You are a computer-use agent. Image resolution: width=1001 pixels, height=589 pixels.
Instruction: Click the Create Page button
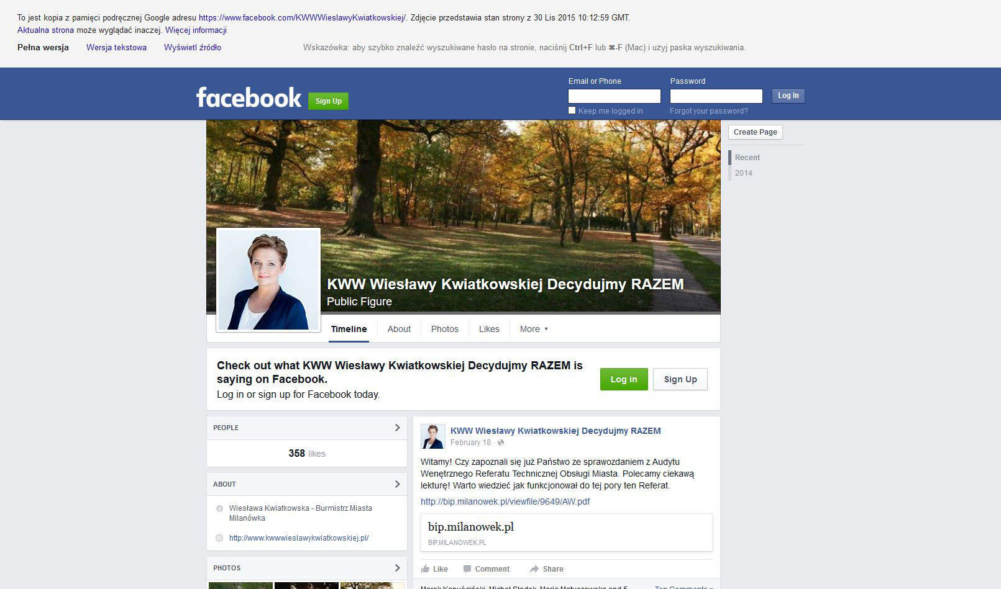point(755,132)
